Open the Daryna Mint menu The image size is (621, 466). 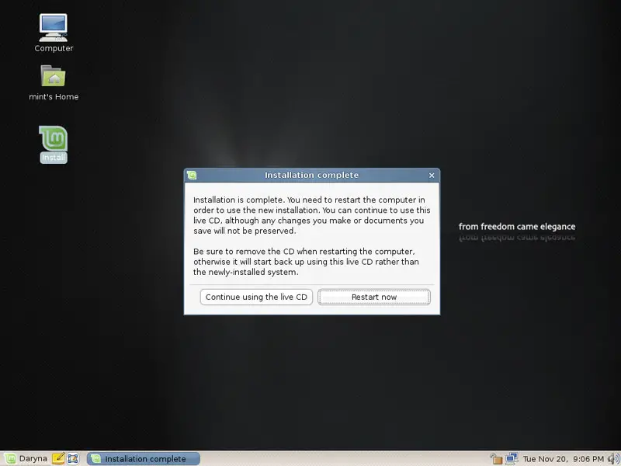click(x=26, y=458)
